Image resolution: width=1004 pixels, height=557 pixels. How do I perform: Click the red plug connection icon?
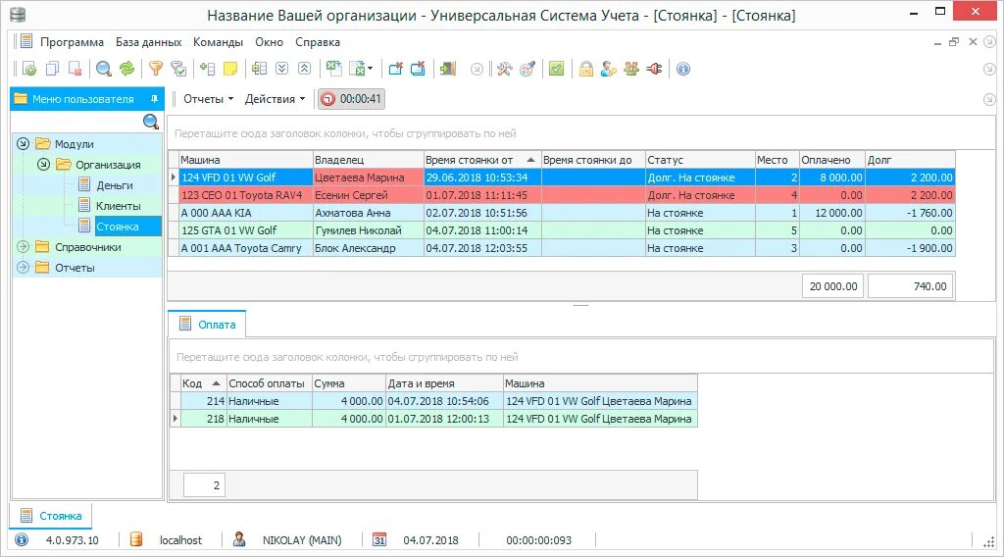click(x=654, y=69)
